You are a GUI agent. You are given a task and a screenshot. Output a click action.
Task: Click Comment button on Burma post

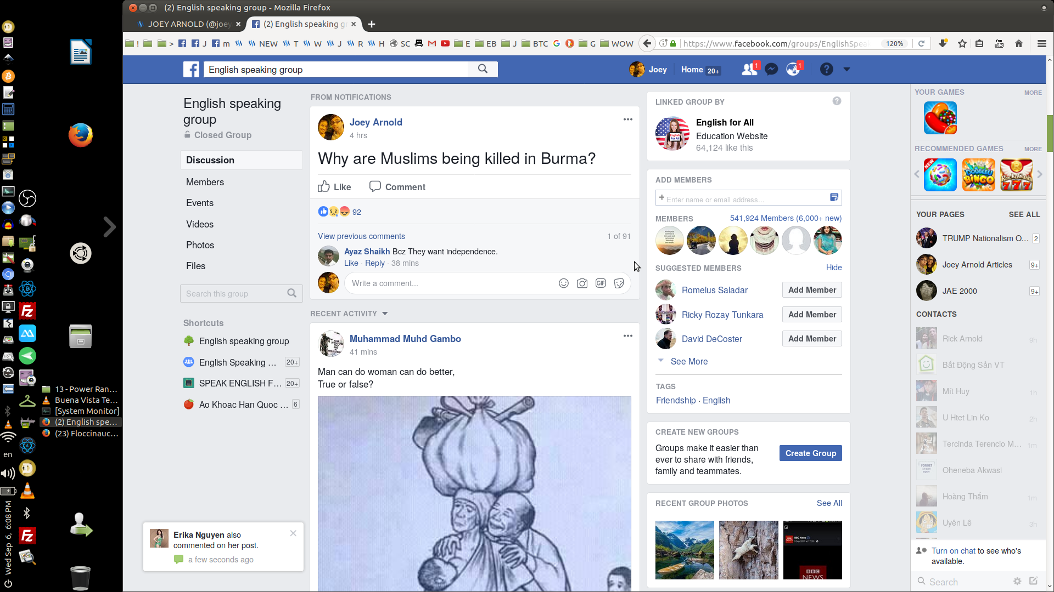point(397,187)
